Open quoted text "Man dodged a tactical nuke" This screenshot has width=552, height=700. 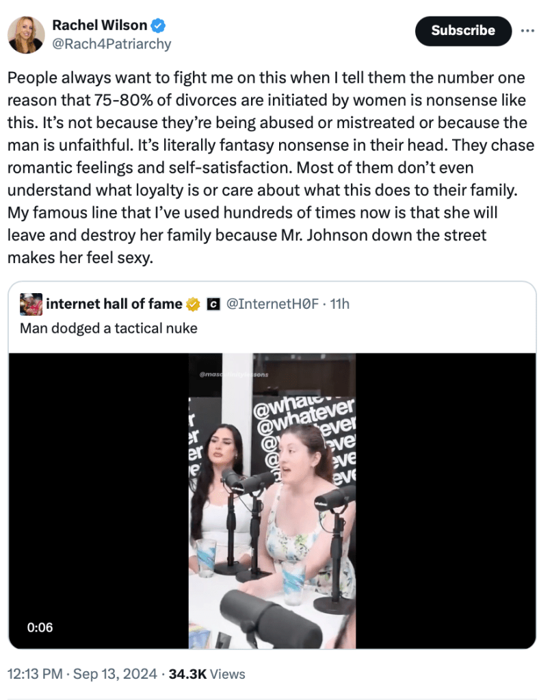pos(108,328)
